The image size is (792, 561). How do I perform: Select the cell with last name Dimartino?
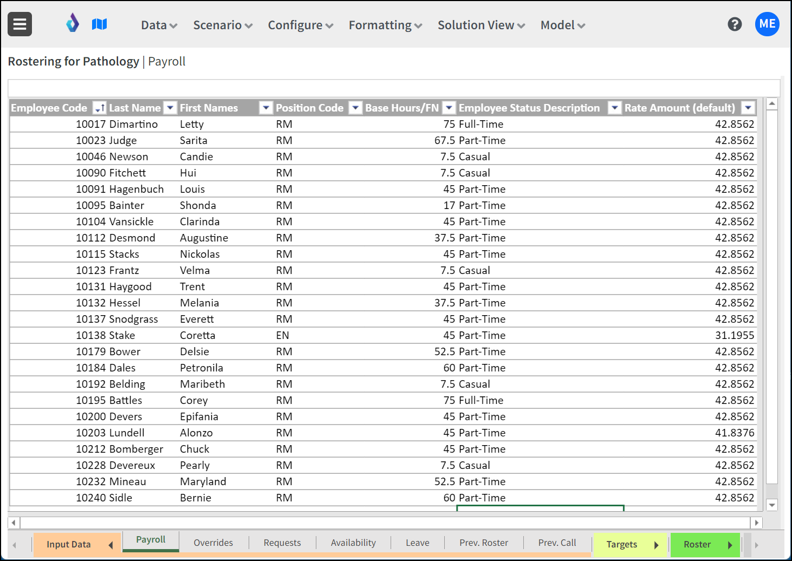pos(143,124)
